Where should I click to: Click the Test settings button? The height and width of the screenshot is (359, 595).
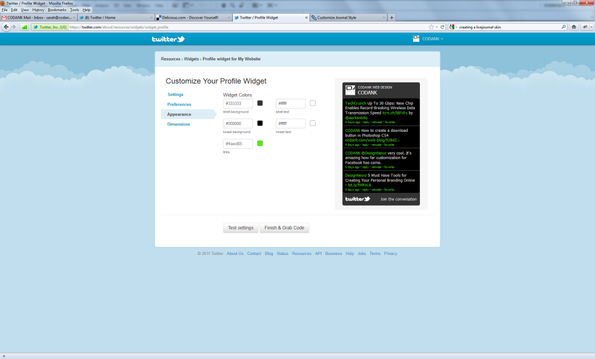[241, 228]
